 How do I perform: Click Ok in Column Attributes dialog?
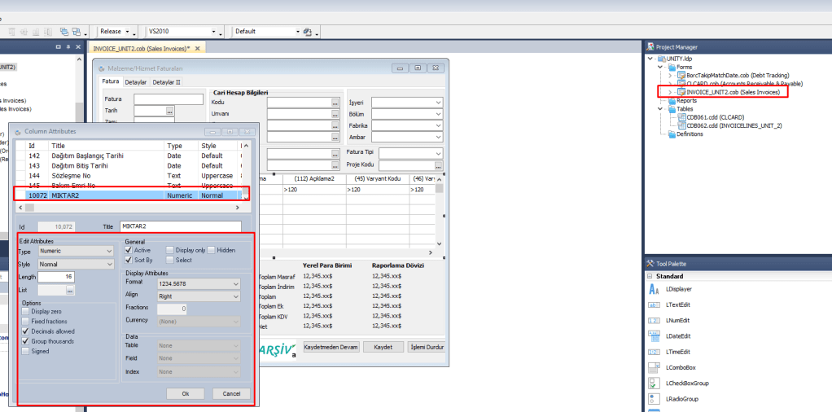[185, 393]
